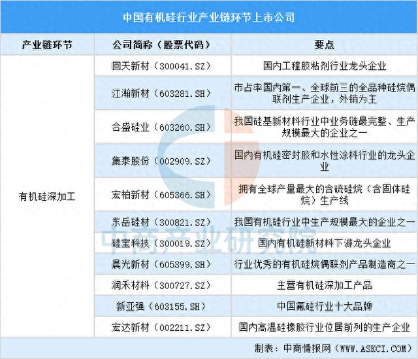Screen dimensions: 418x359
Task: Click the text 国内高温硅橡胶行业位居前列的生产企业
Action: click(325, 327)
